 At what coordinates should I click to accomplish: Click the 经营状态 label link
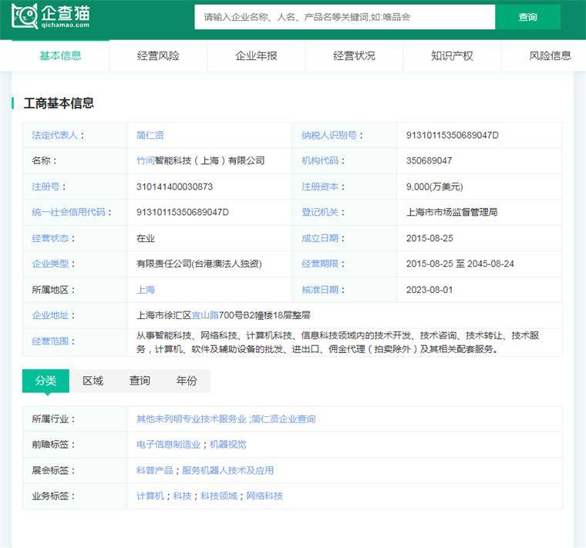click(x=50, y=238)
